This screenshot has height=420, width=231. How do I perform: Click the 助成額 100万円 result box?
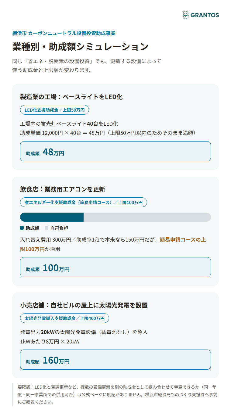coord(115,267)
